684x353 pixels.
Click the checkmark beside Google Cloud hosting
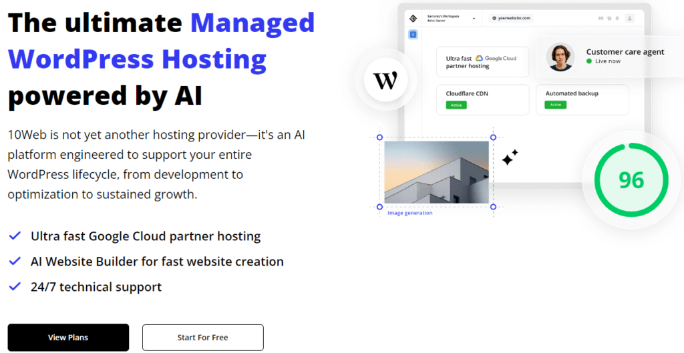pos(15,236)
